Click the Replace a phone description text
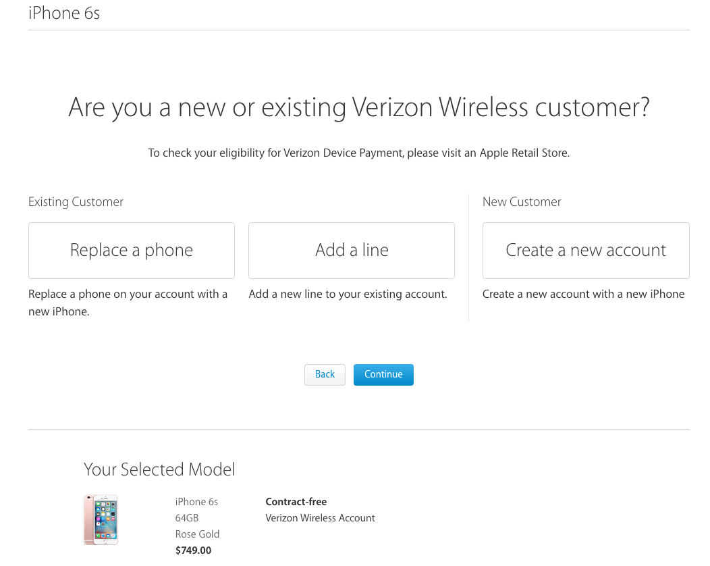The image size is (710, 566). [128, 303]
